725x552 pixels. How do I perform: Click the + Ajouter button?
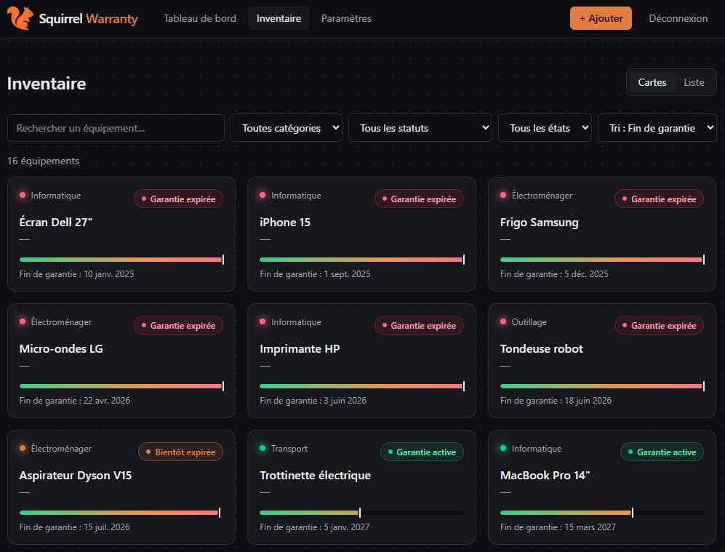(601, 18)
